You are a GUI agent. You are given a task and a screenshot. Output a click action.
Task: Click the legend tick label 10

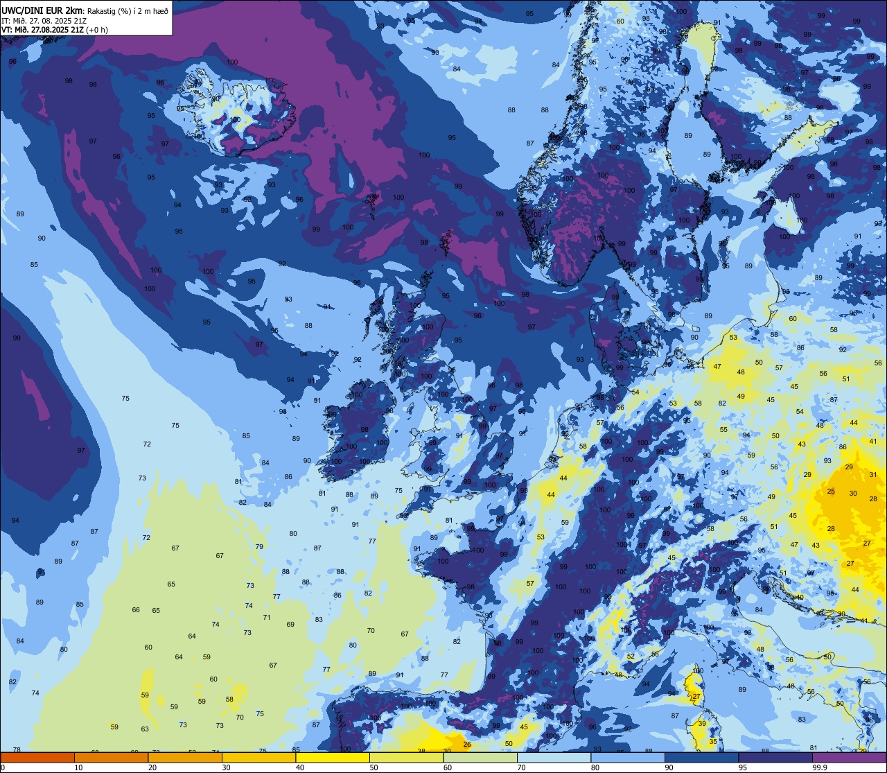[x=78, y=767]
